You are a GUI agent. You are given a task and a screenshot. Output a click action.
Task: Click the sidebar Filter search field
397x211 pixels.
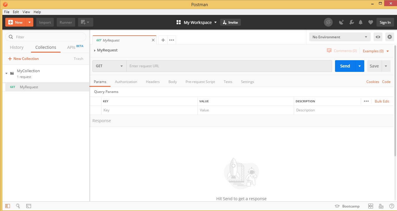click(46, 37)
